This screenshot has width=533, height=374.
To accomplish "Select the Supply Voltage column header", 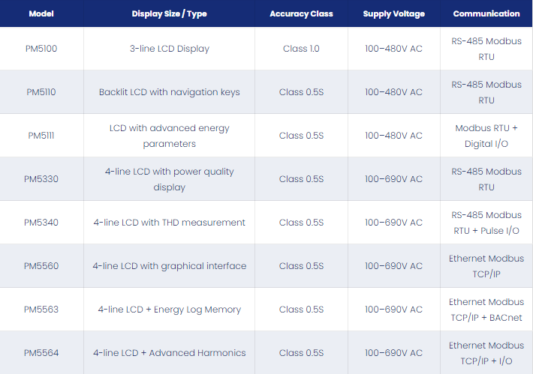I will tap(393, 13).
